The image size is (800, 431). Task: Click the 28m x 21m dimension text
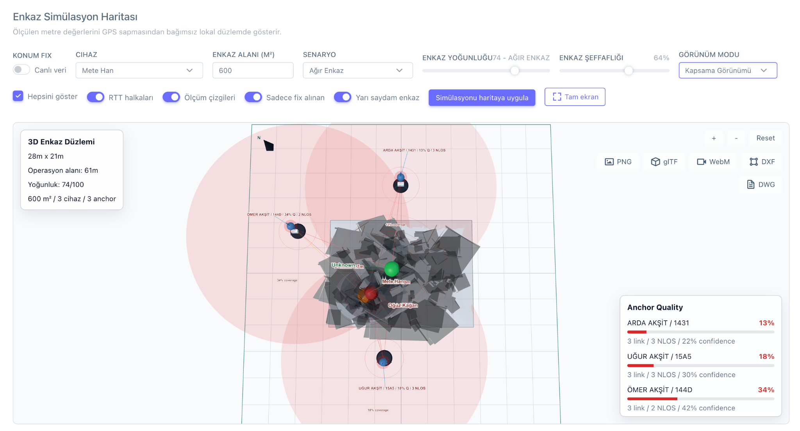[46, 156]
